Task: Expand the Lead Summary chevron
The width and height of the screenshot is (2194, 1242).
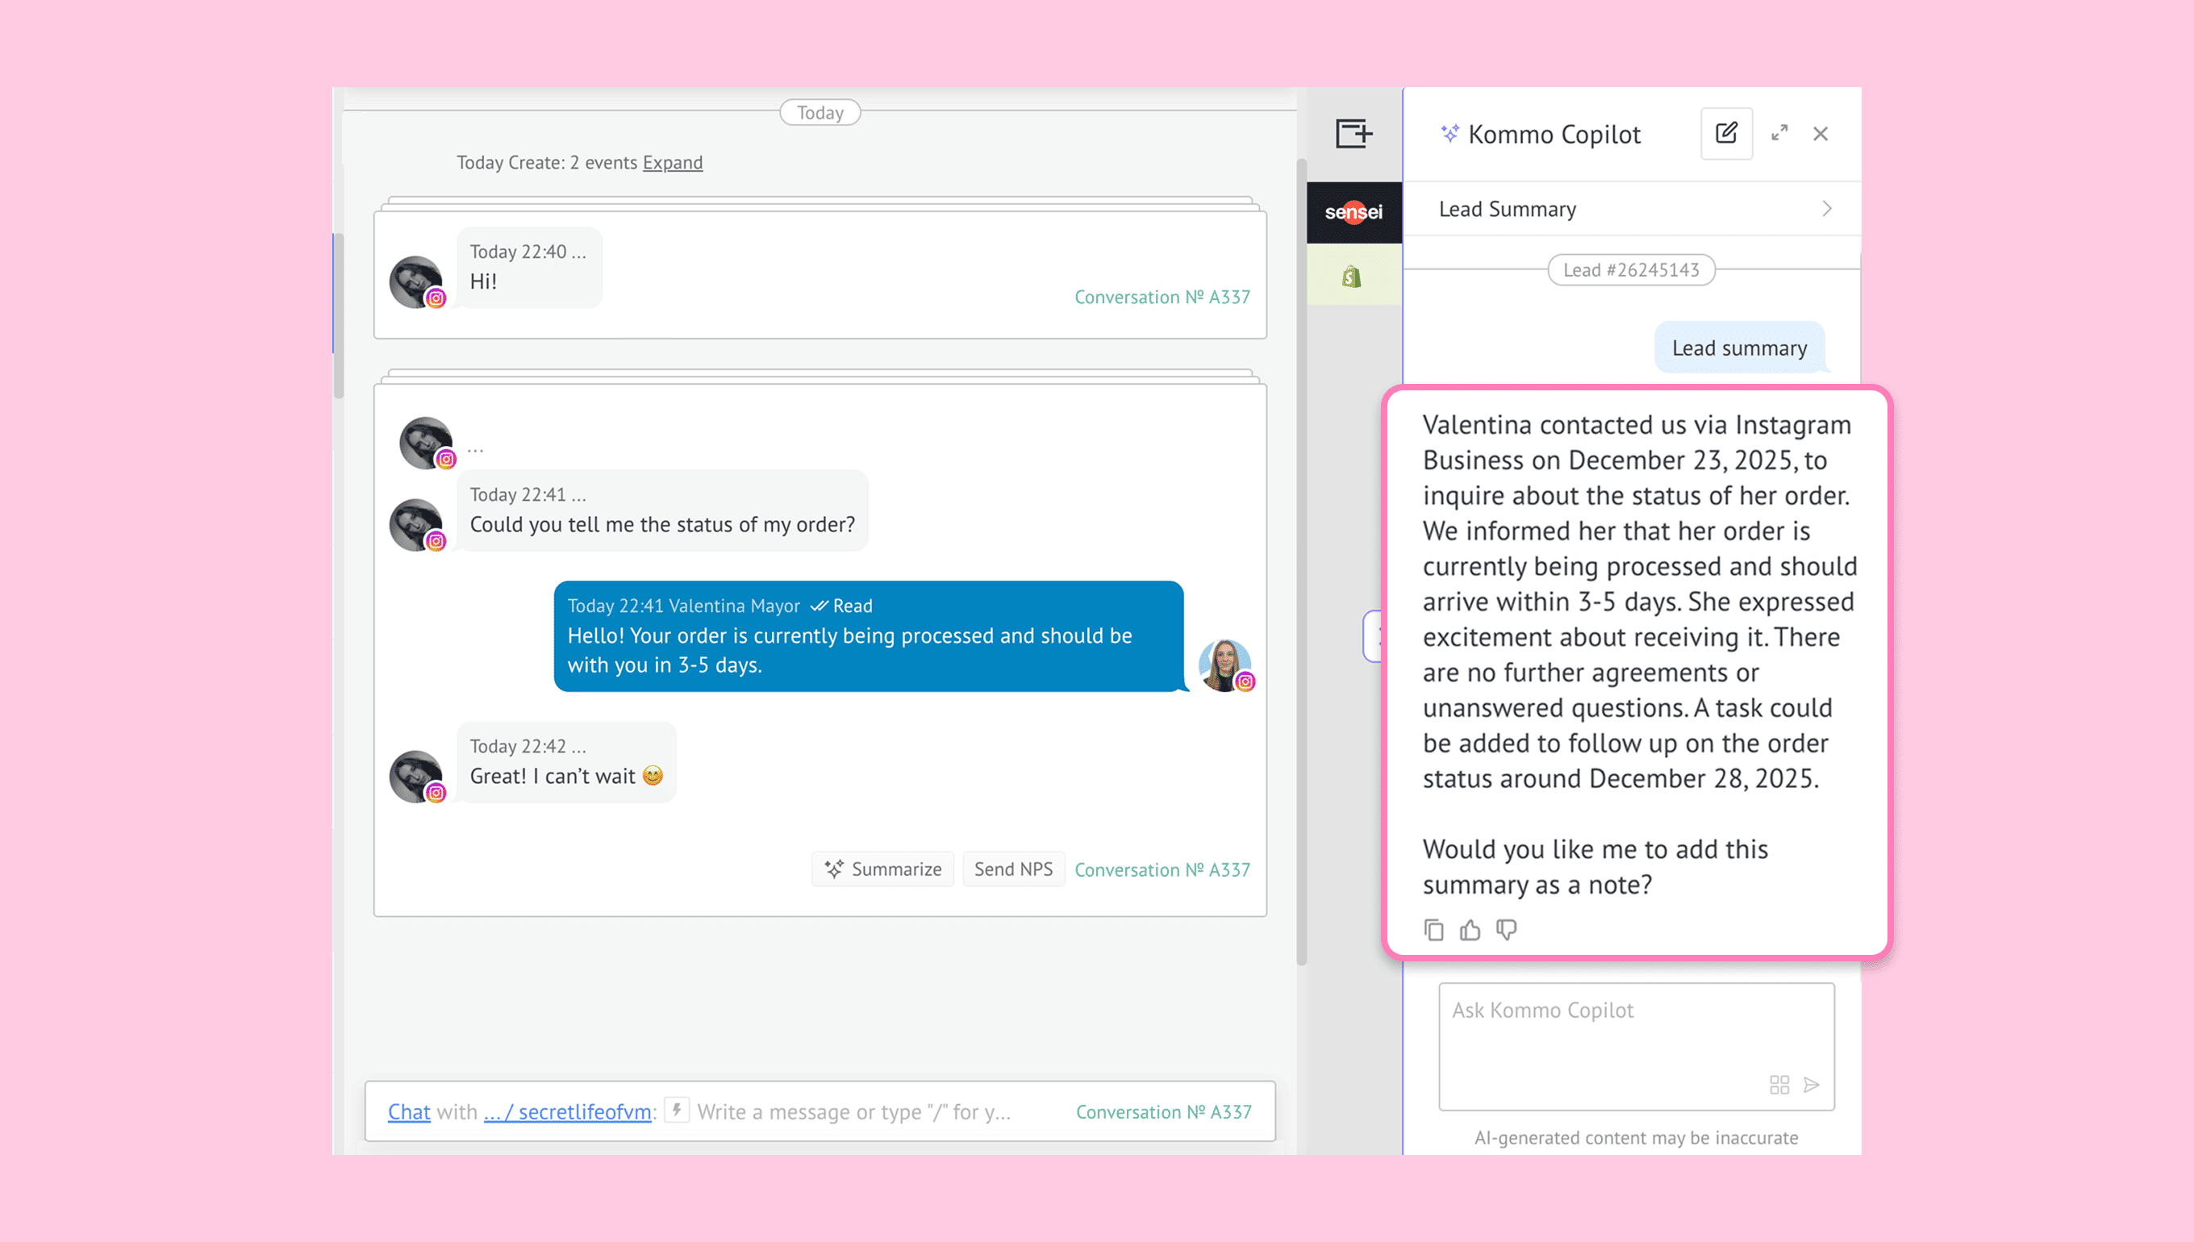Action: [1826, 209]
